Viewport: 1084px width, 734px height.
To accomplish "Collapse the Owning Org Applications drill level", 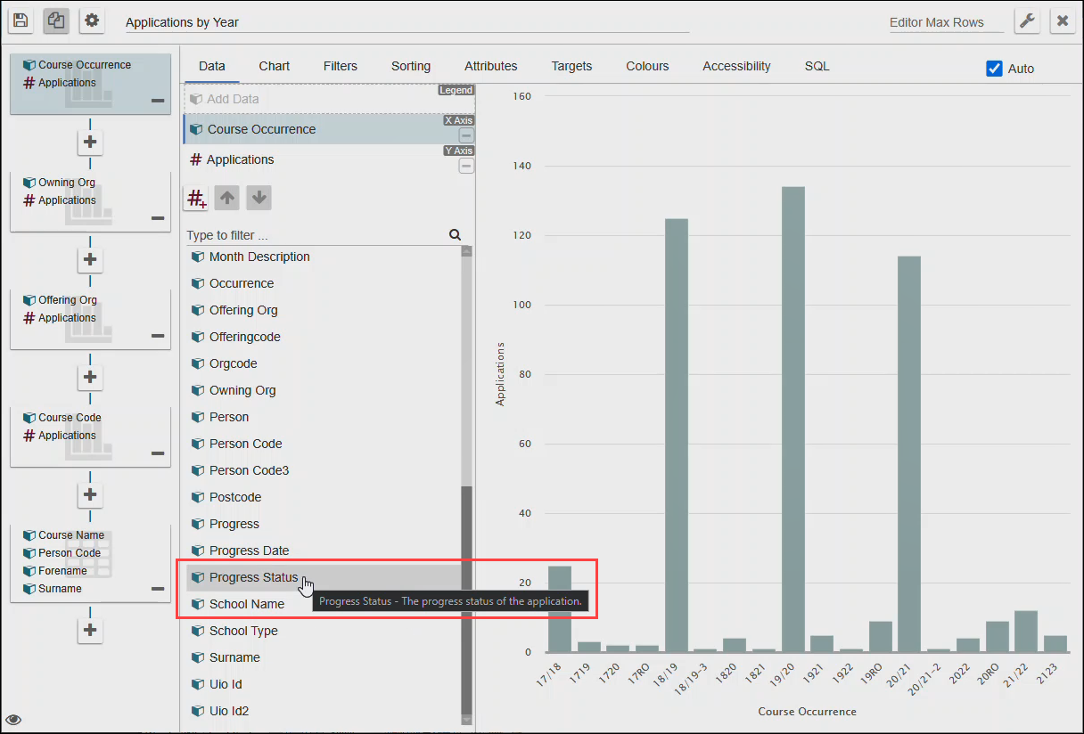I will (158, 218).
